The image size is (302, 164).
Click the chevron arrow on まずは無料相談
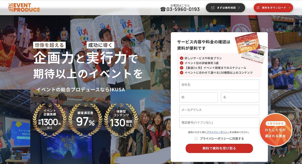239,8
